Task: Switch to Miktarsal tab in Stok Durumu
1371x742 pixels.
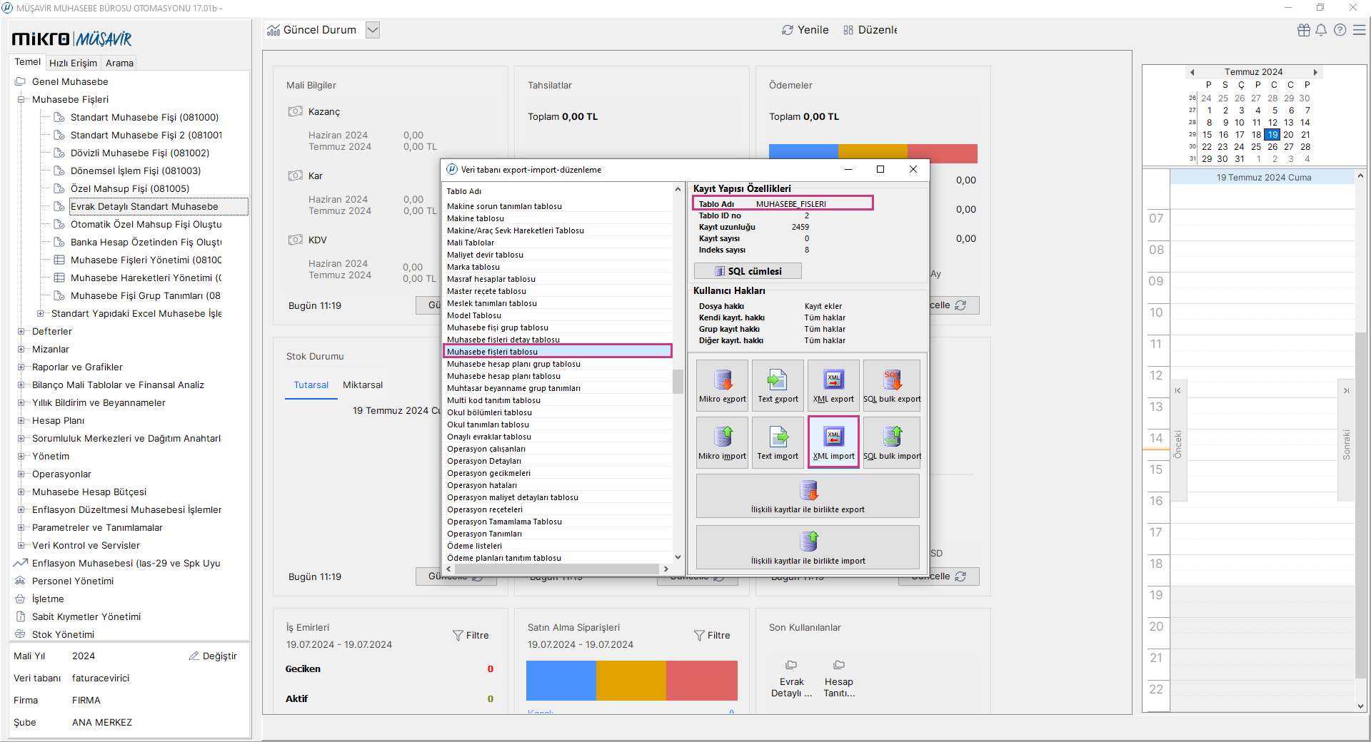Action: tap(362, 385)
